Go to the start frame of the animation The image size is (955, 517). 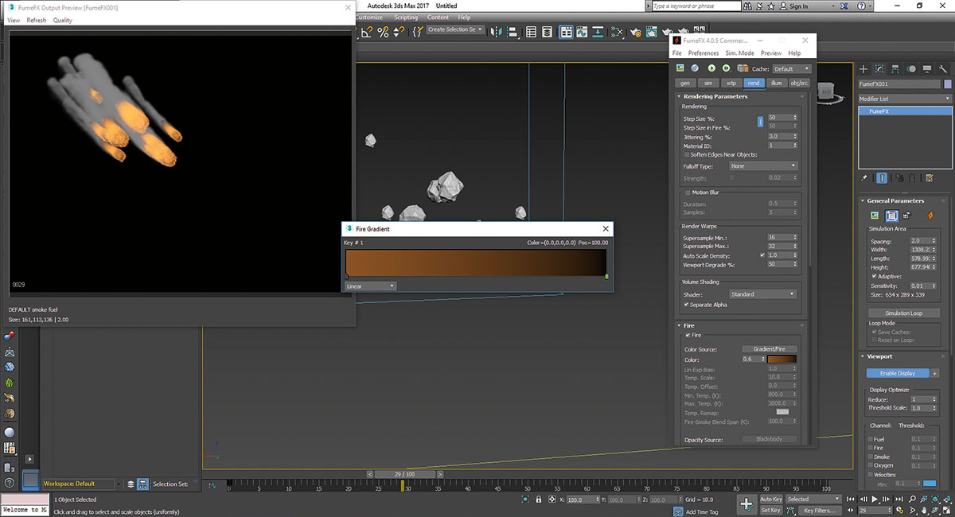coord(850,499)
